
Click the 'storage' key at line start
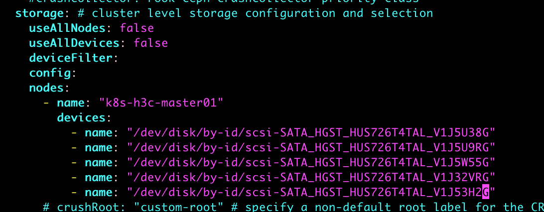coord(39,13)
